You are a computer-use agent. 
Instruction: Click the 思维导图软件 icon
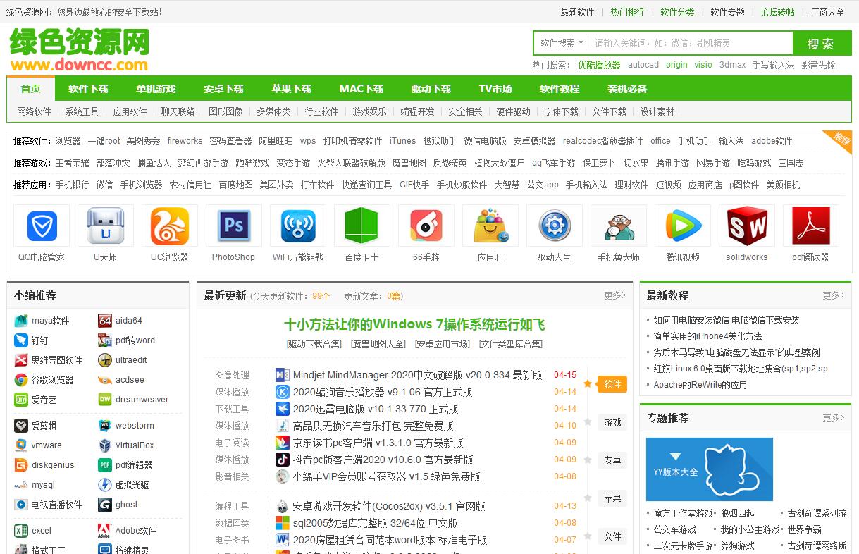point(20,360)
